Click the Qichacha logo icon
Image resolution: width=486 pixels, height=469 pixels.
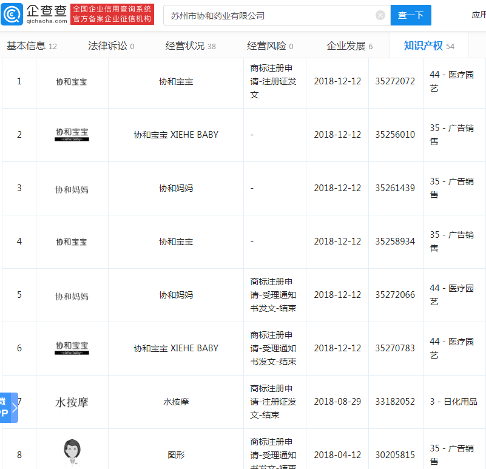click(x=12, y=15)
